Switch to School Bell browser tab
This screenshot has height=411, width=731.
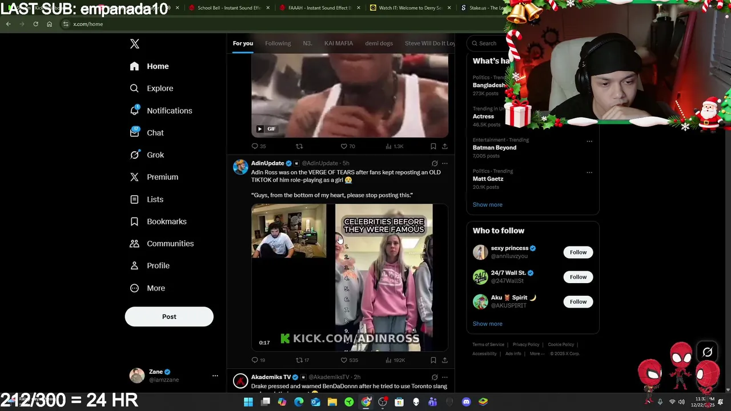[227, 8]
